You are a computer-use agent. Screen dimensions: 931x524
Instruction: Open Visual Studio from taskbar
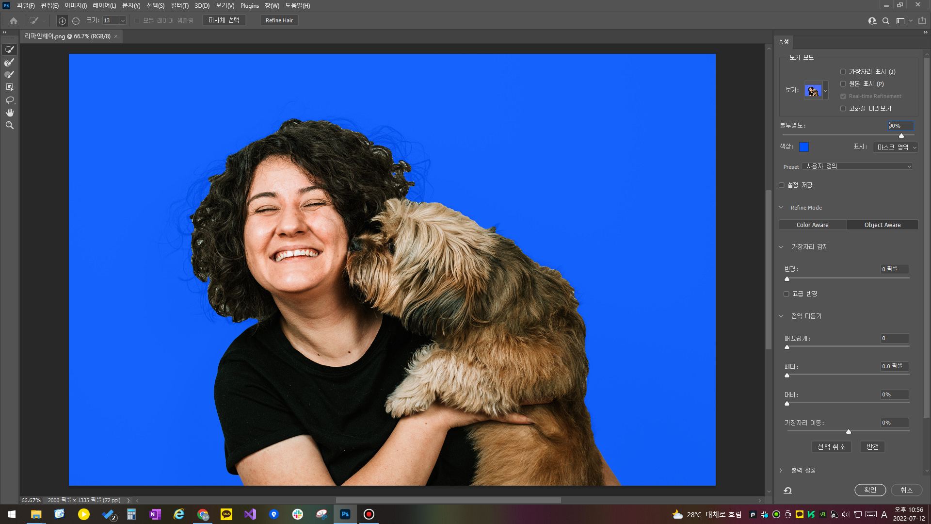[250, 514]
